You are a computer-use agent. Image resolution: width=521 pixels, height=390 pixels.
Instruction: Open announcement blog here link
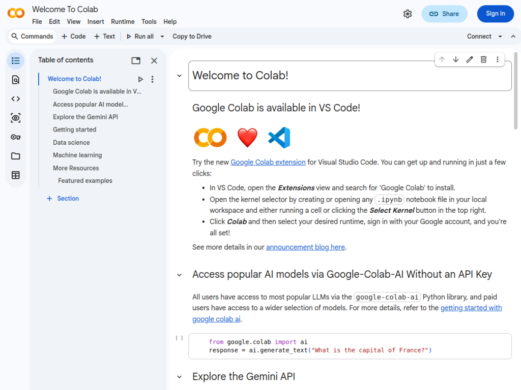[x=305, y=247]
